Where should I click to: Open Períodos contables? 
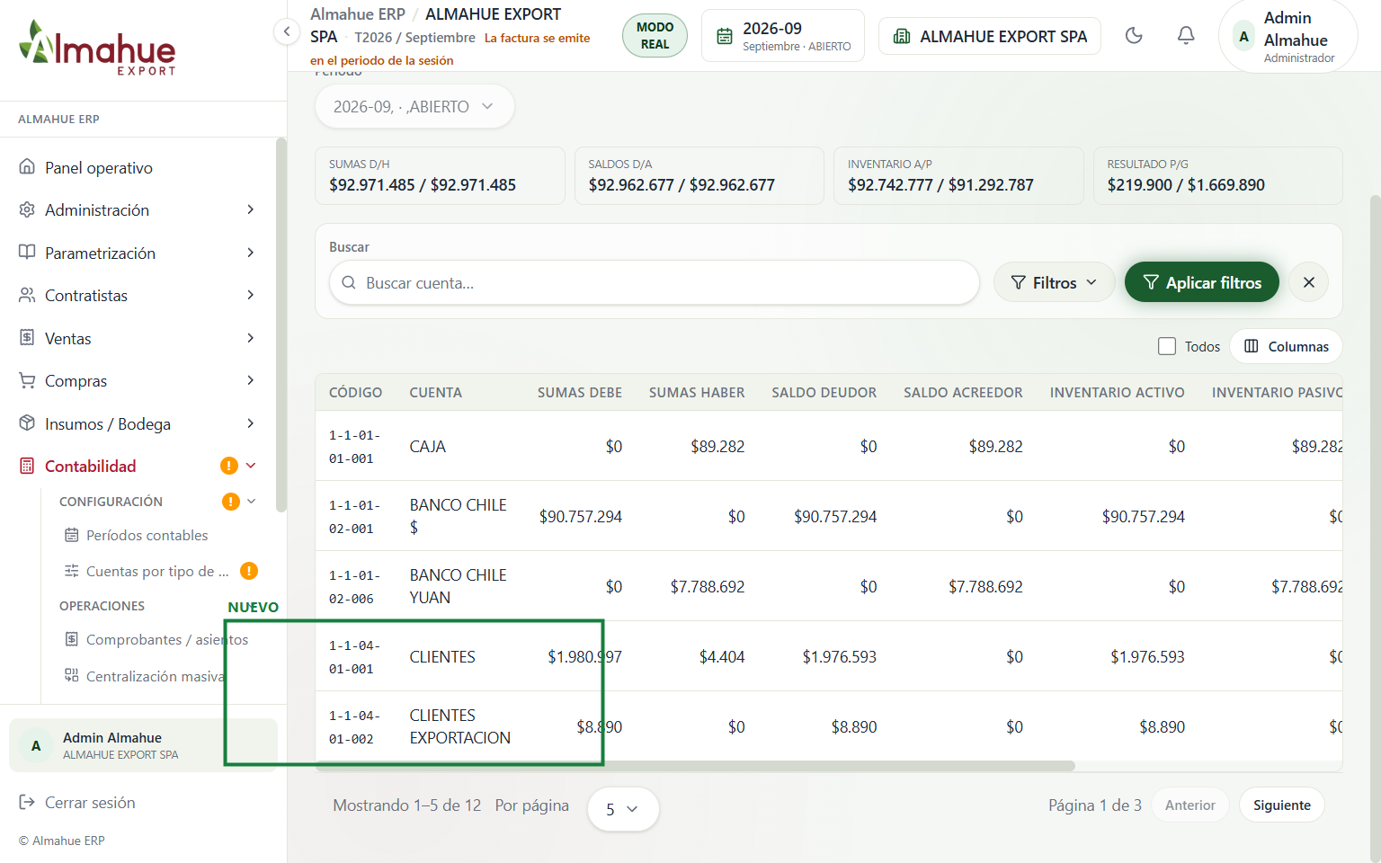pyautogui.click(x=147, y=536)
